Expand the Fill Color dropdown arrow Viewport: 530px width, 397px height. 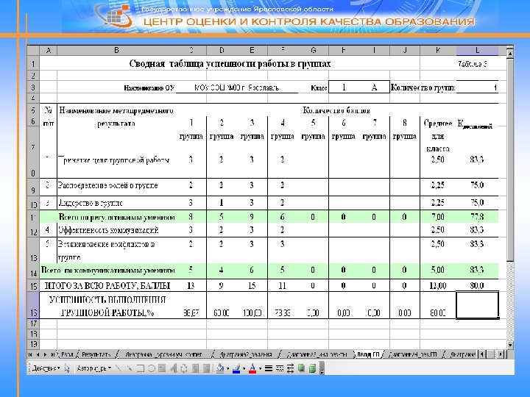coord(227,368)
